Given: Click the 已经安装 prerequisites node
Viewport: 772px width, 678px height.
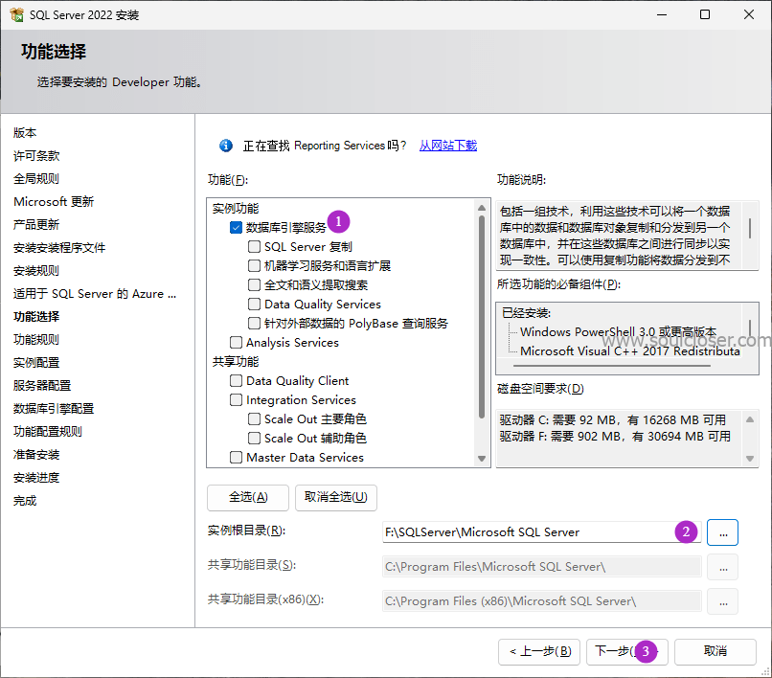Looking at the screenshot, I should tap(526, 312).
